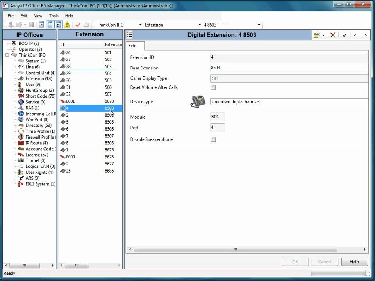Screen dimensions: 375x281
Task: Select User (9) tree item
Action: click(x=33, y=85)
